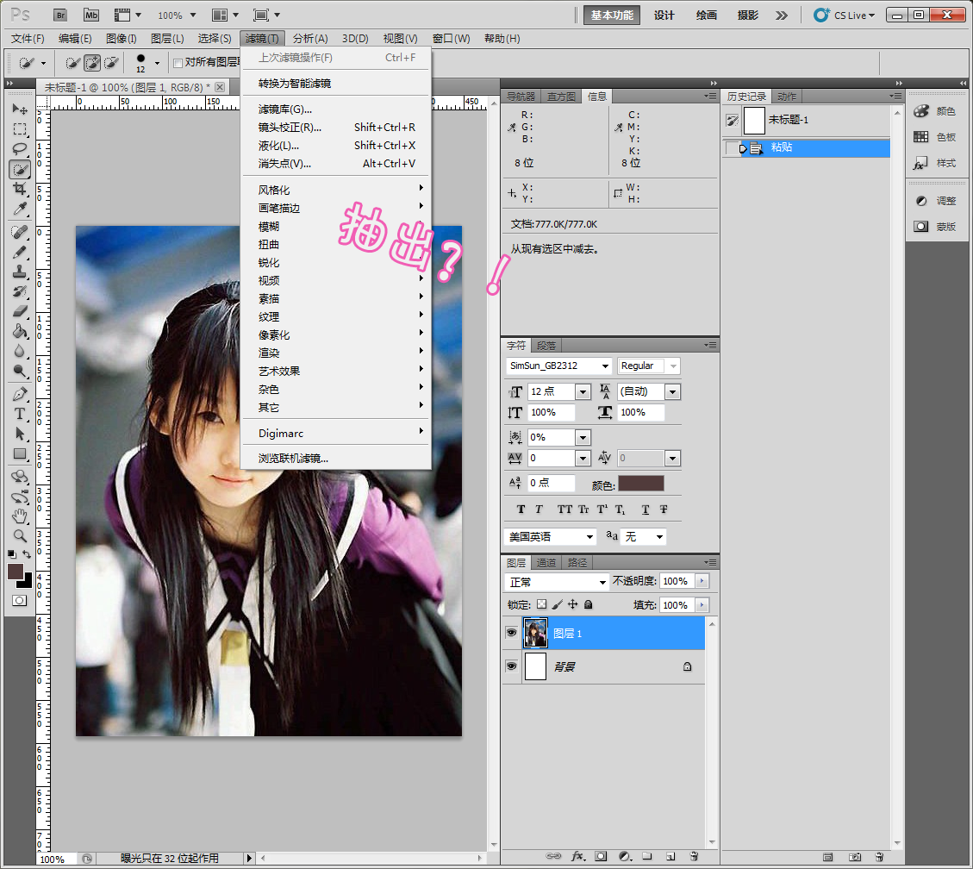Screen dimensions: 973x869
Task: Add layer style with fx icon
Action: tap(577, 856)
